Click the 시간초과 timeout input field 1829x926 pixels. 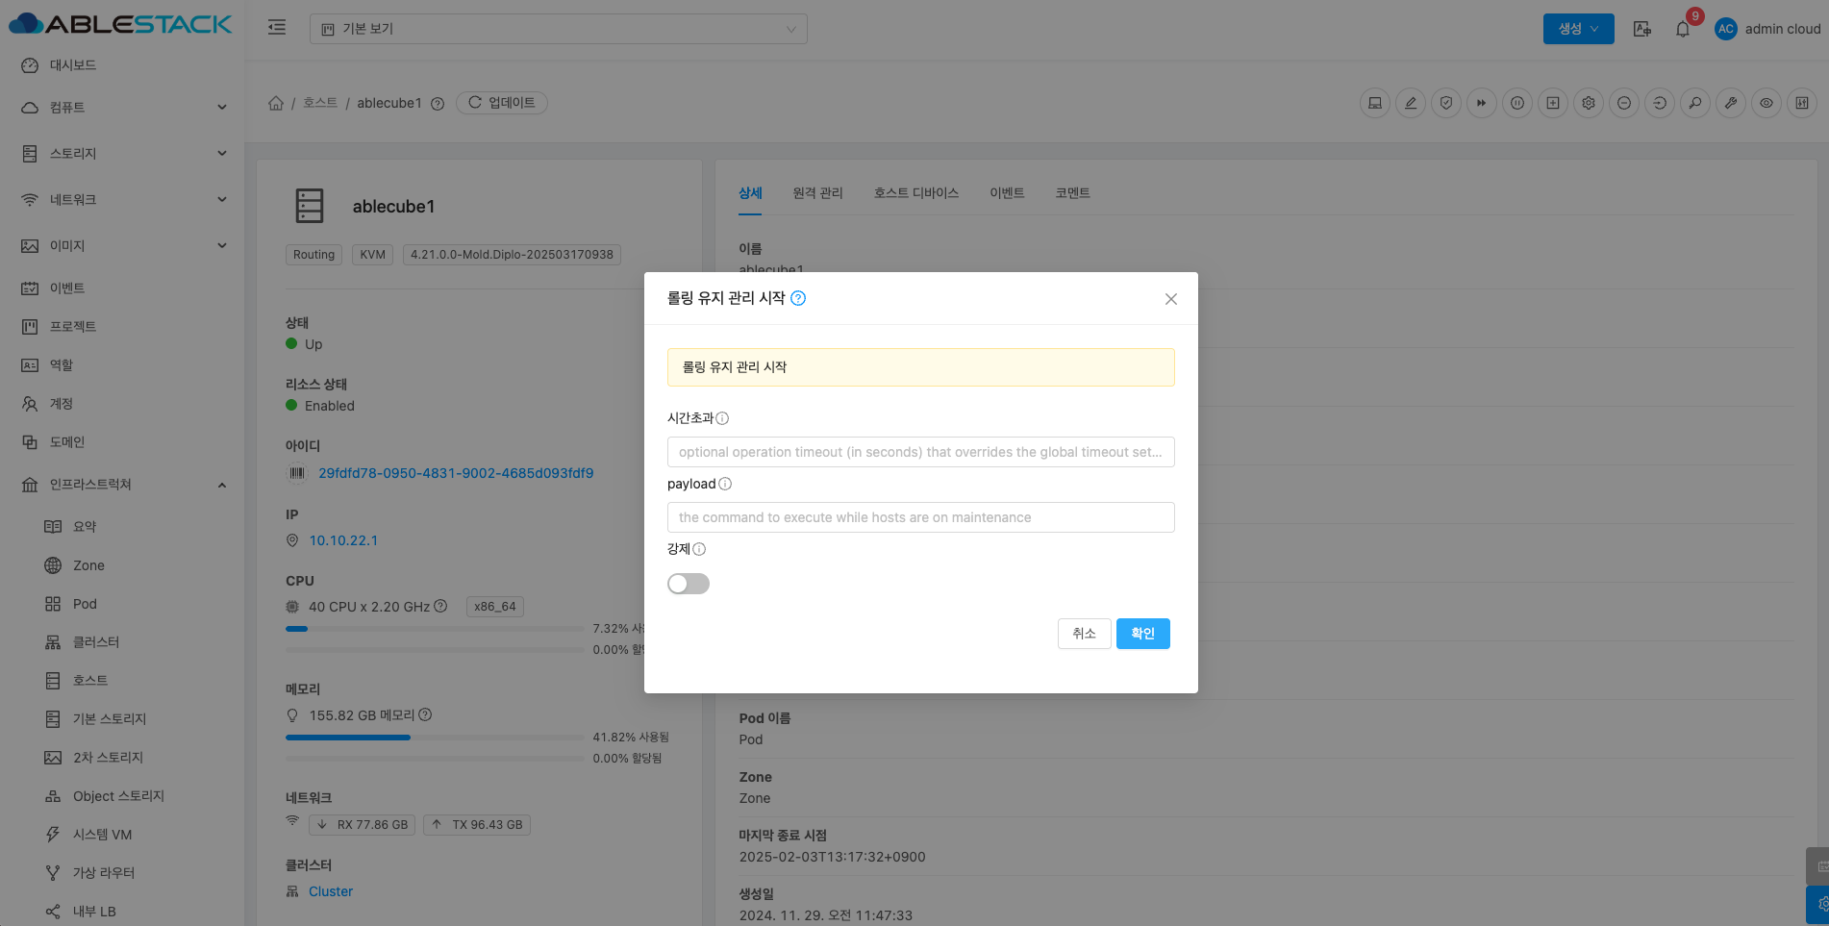tap(920, 452)
